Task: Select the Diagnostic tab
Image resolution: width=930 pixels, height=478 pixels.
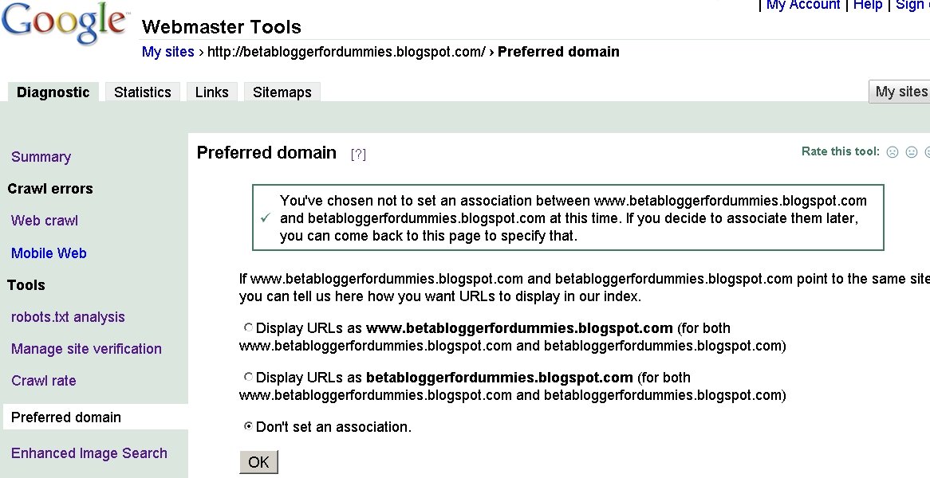Action: 53,92
